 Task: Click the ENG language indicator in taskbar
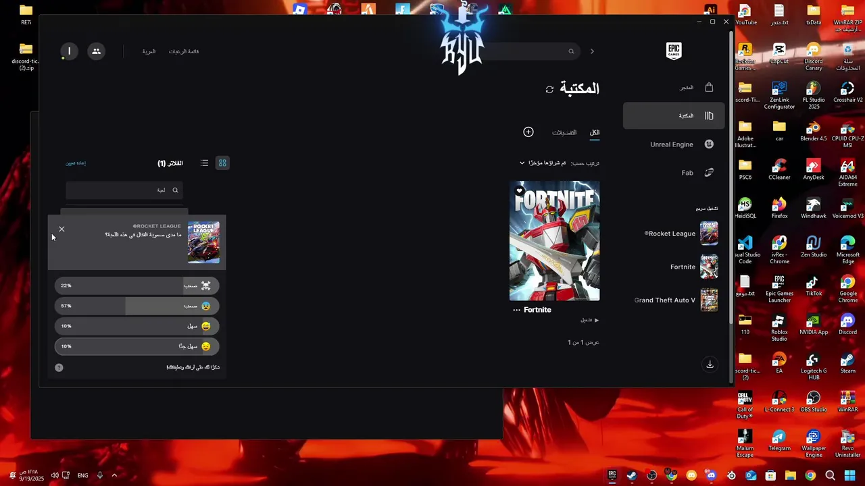click(82, 475)
